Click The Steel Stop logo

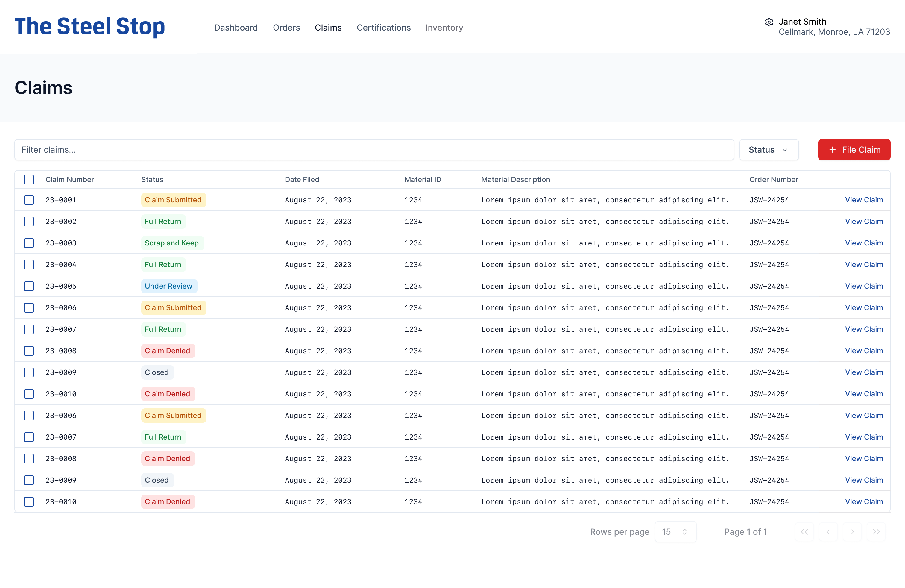click(x=90, y=27)
